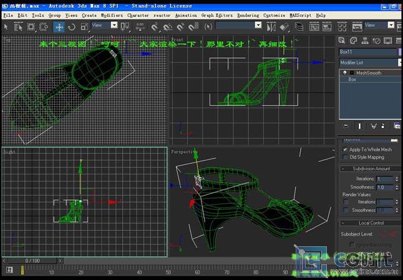Activate the Rotate tool
Viewport: 403px width, 280px height.
click(x=72, y=27)
